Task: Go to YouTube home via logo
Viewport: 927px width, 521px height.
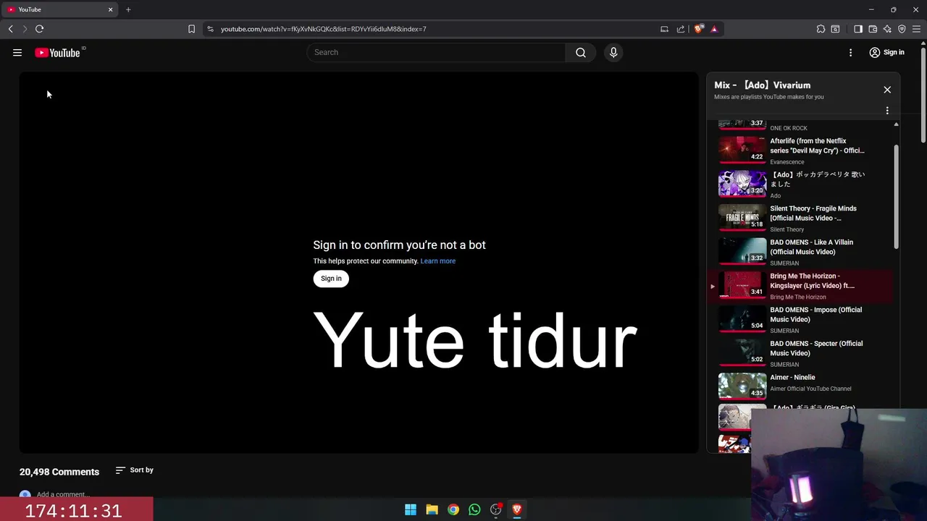Action: point(57,52)
